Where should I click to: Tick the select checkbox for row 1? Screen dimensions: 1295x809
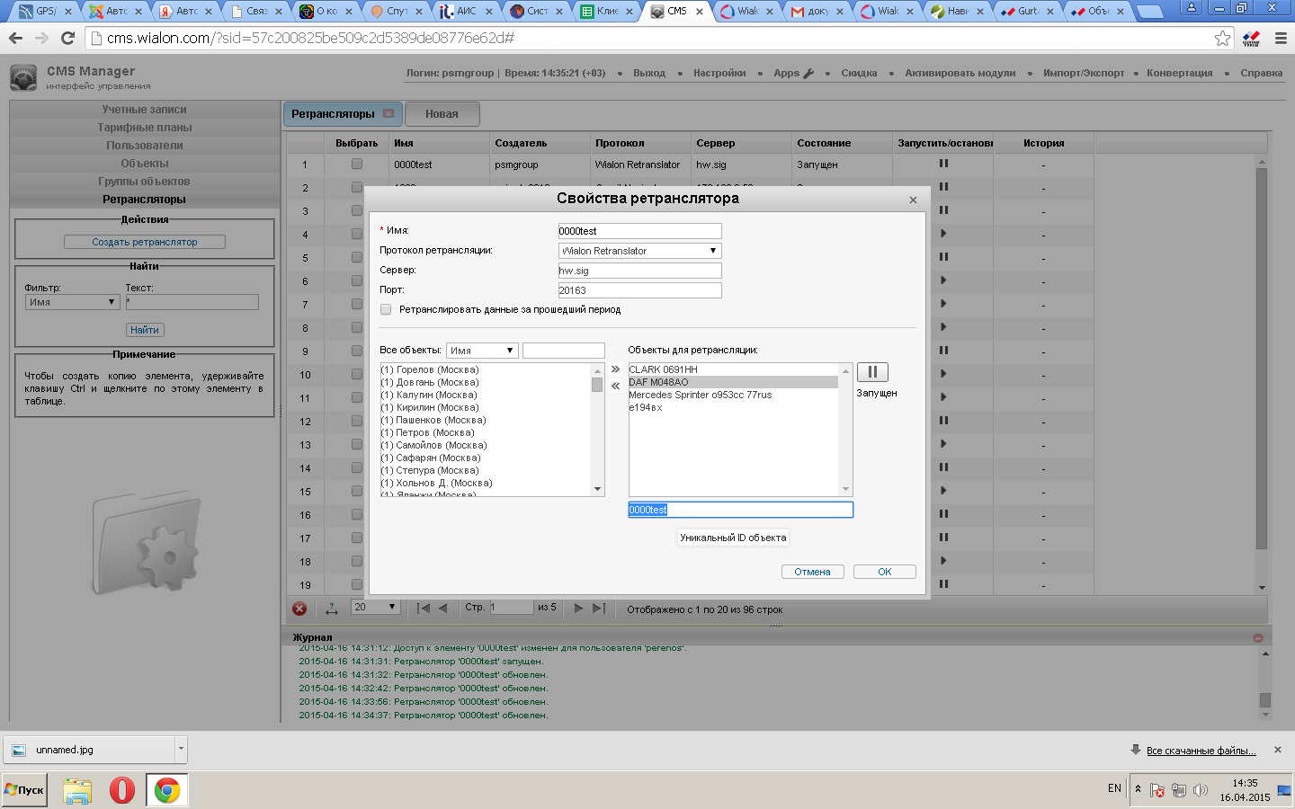(x=357, y=164)
